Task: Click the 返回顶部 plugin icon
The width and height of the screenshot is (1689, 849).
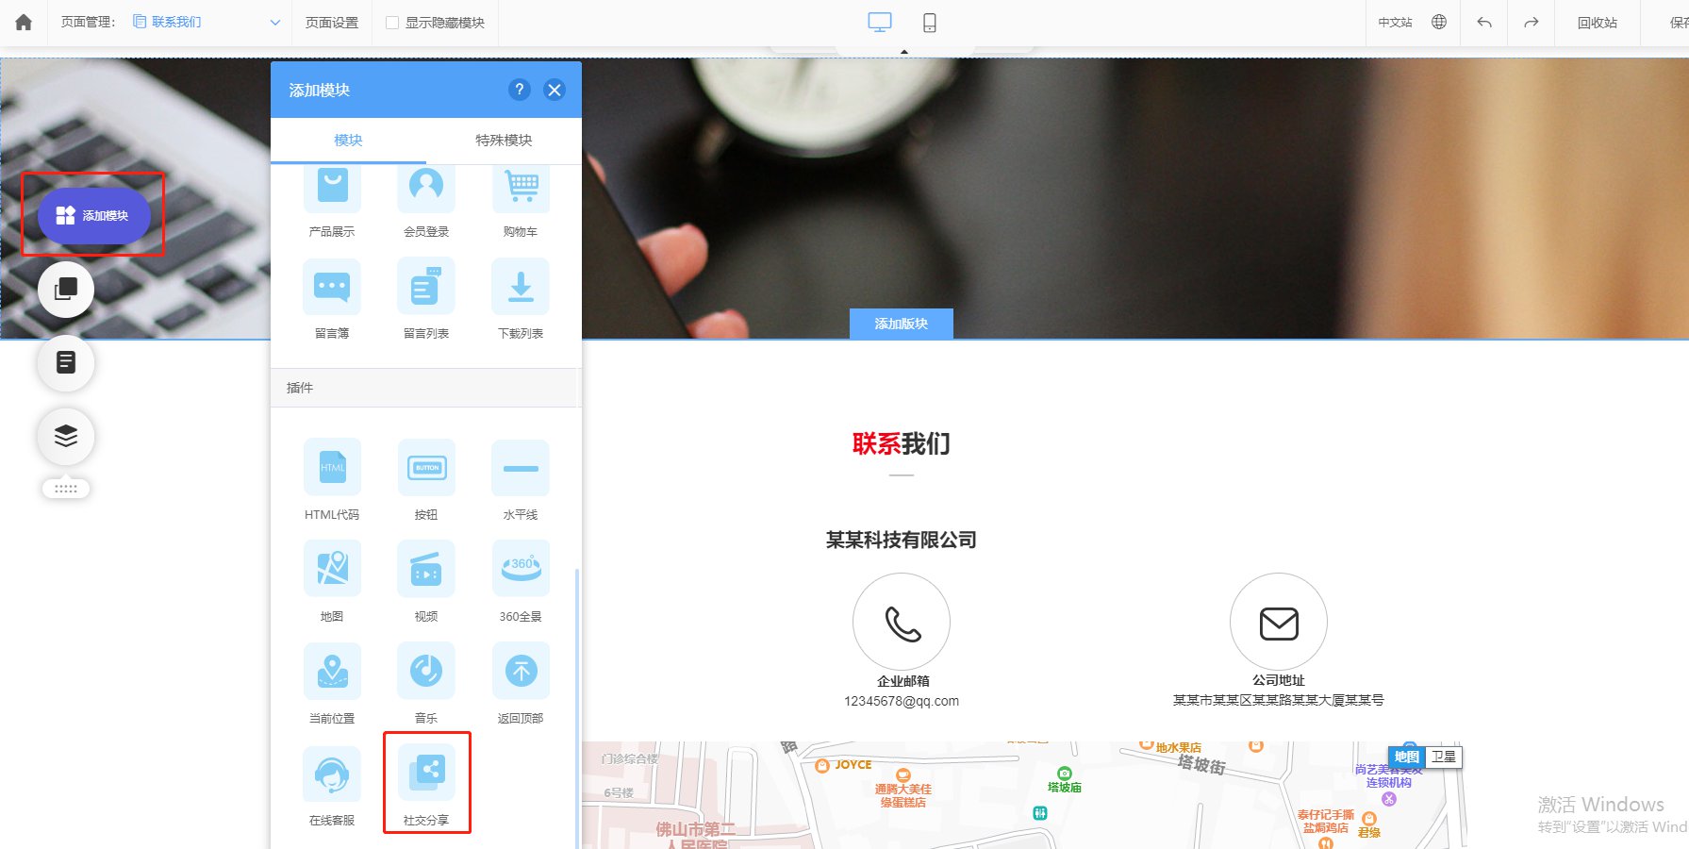Action: [521, 671]
